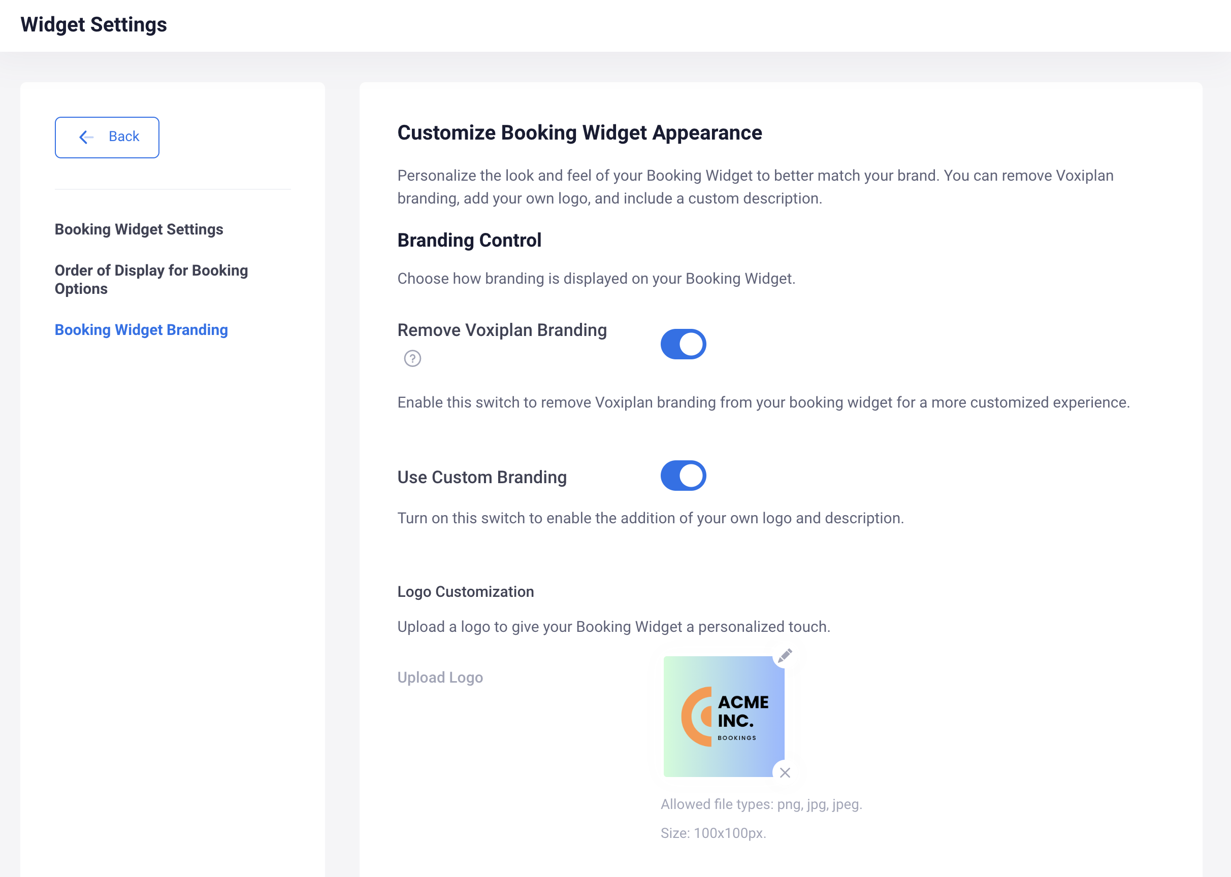Click the Logo Customization heading
The image size is (1231, 877).
[465, 592]
